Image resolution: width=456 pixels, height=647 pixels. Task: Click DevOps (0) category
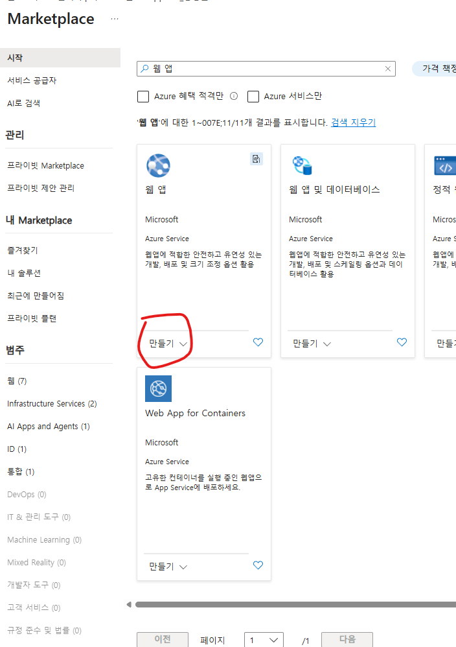[x=27, y=495]
